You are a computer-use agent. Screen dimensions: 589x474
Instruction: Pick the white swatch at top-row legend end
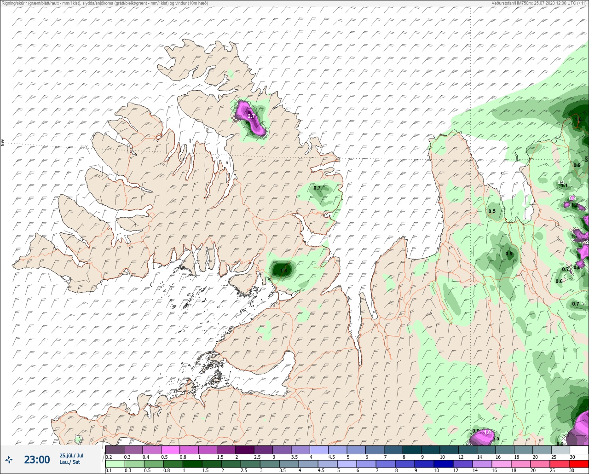[579, 450]
